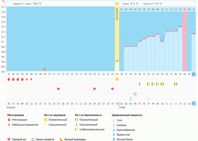This screenshot has width=198, height=141.
Task: Select the highlighted cycle day 42 cell
Action: coord(194,74)
